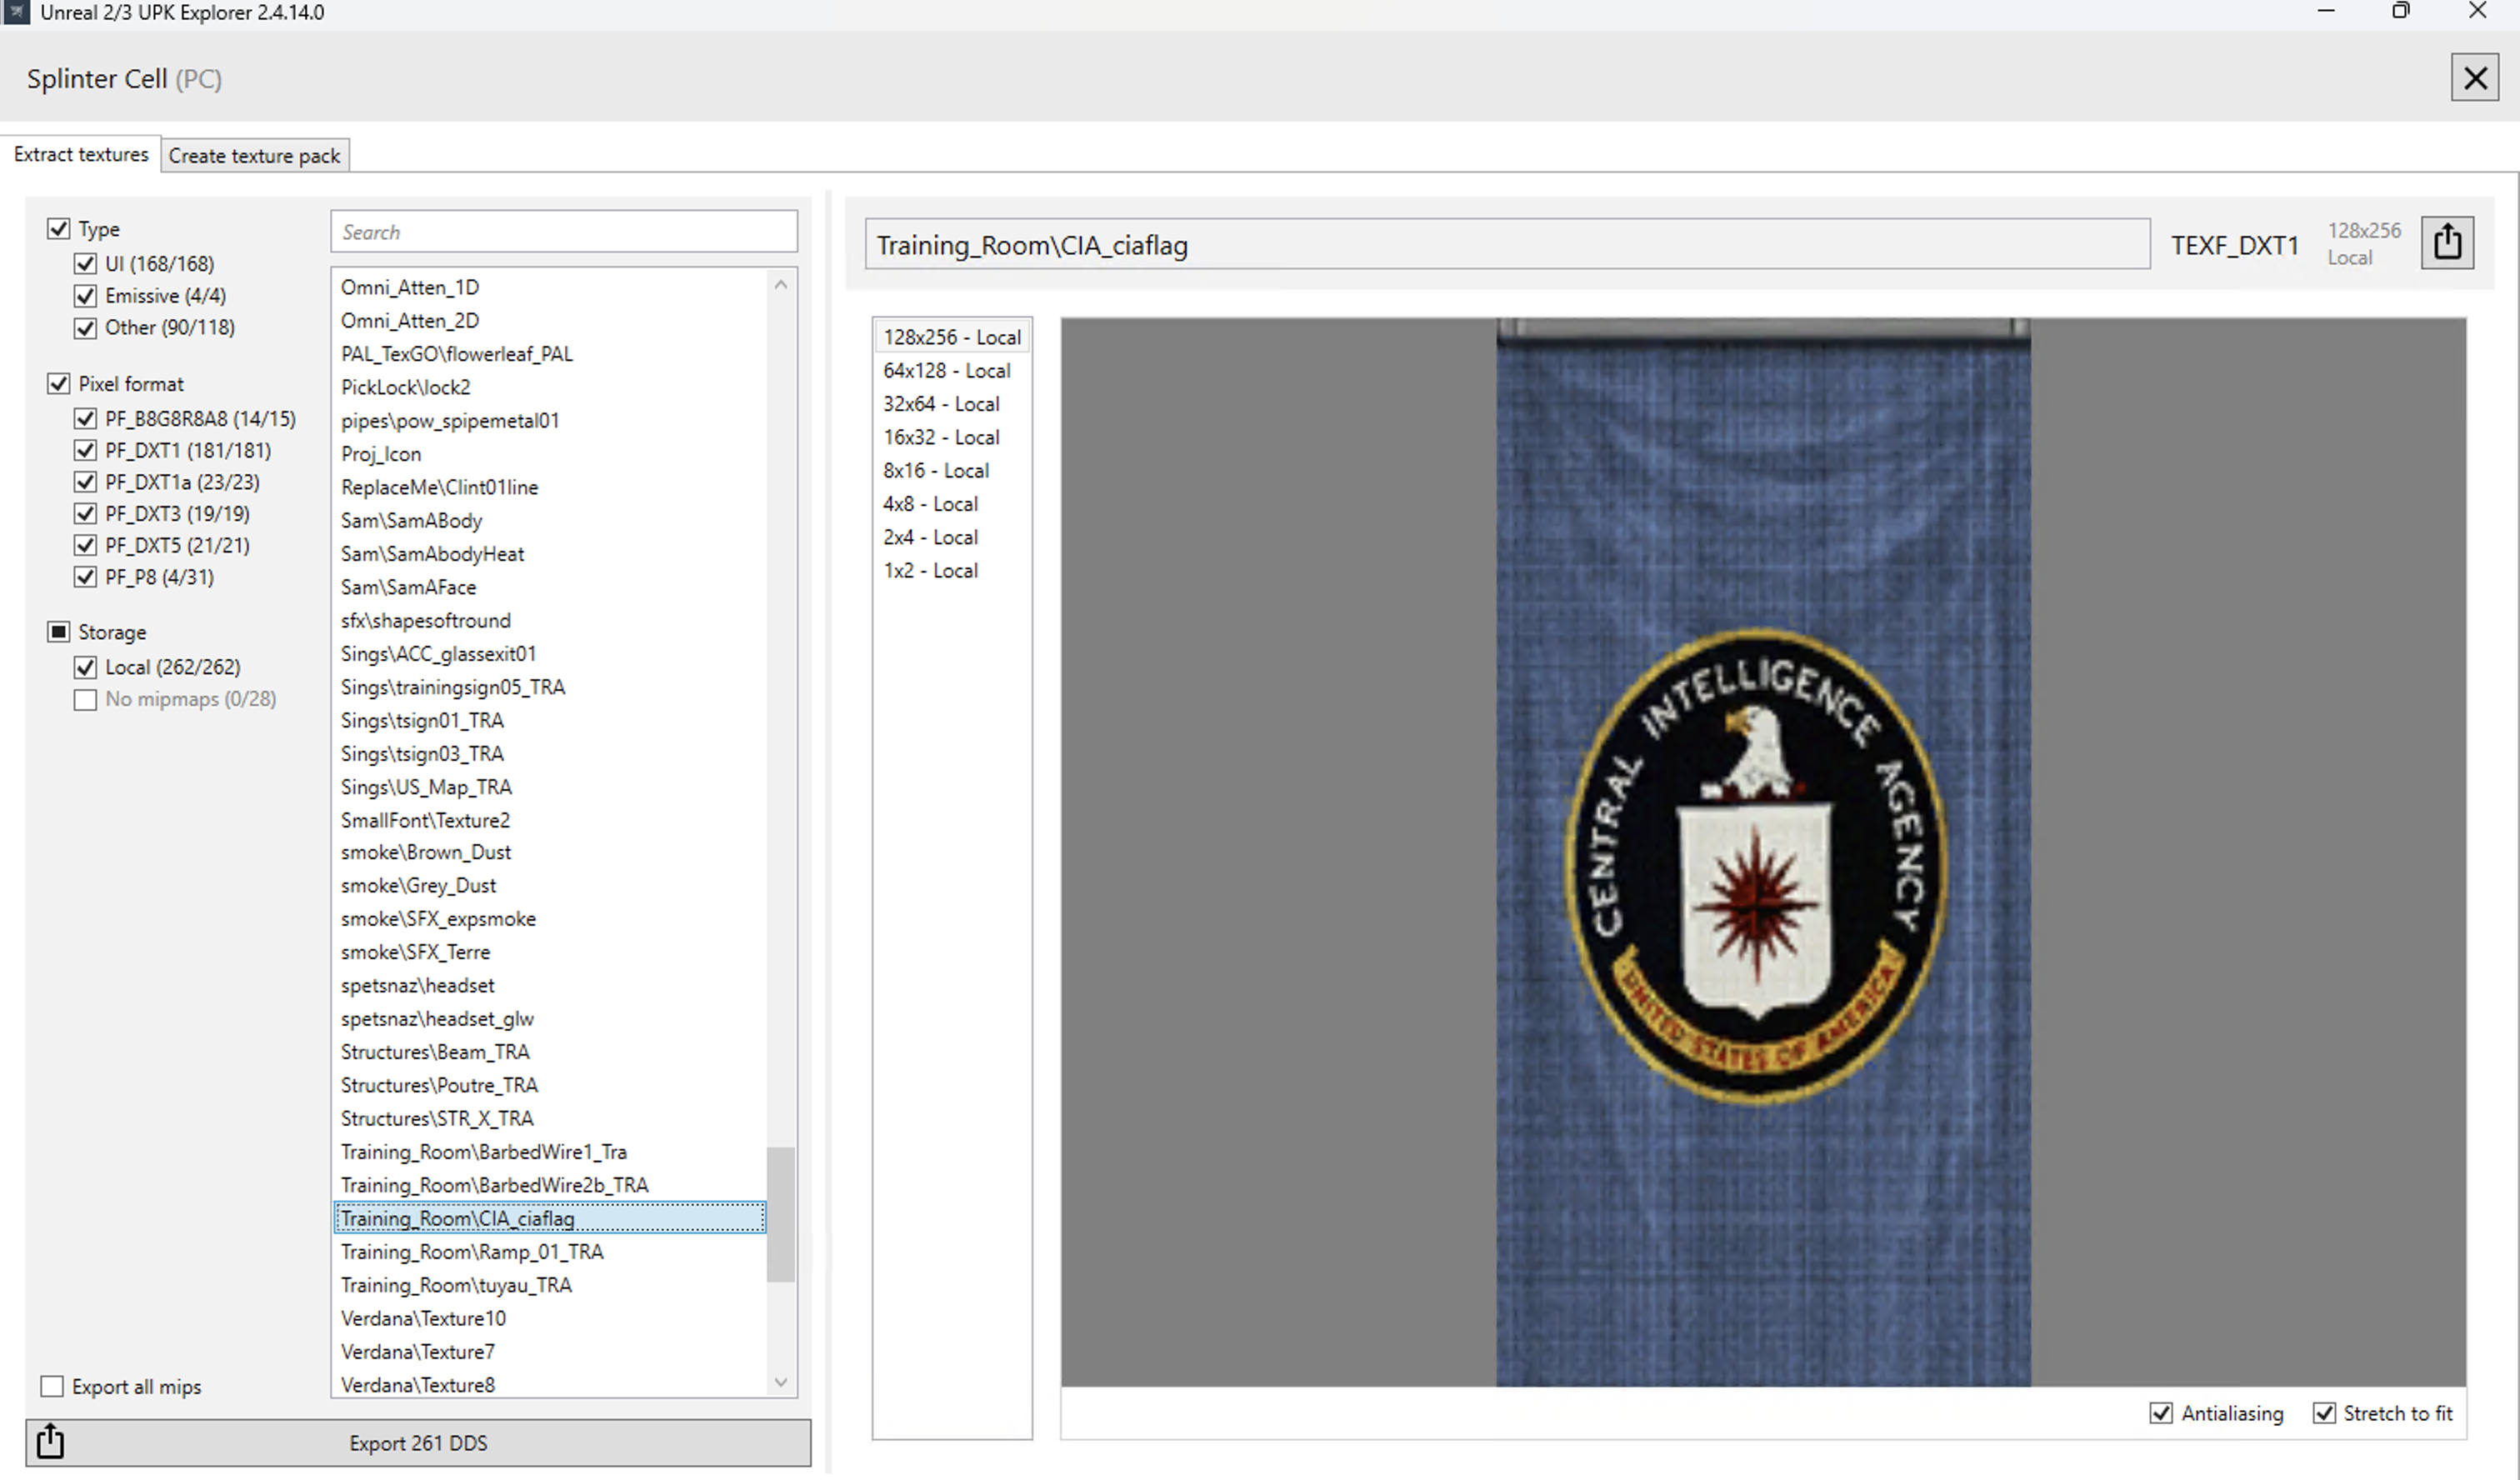Select the Sam\SamAFace texture
This screenshot has height=1480, width=2520.
pos(408,587)
